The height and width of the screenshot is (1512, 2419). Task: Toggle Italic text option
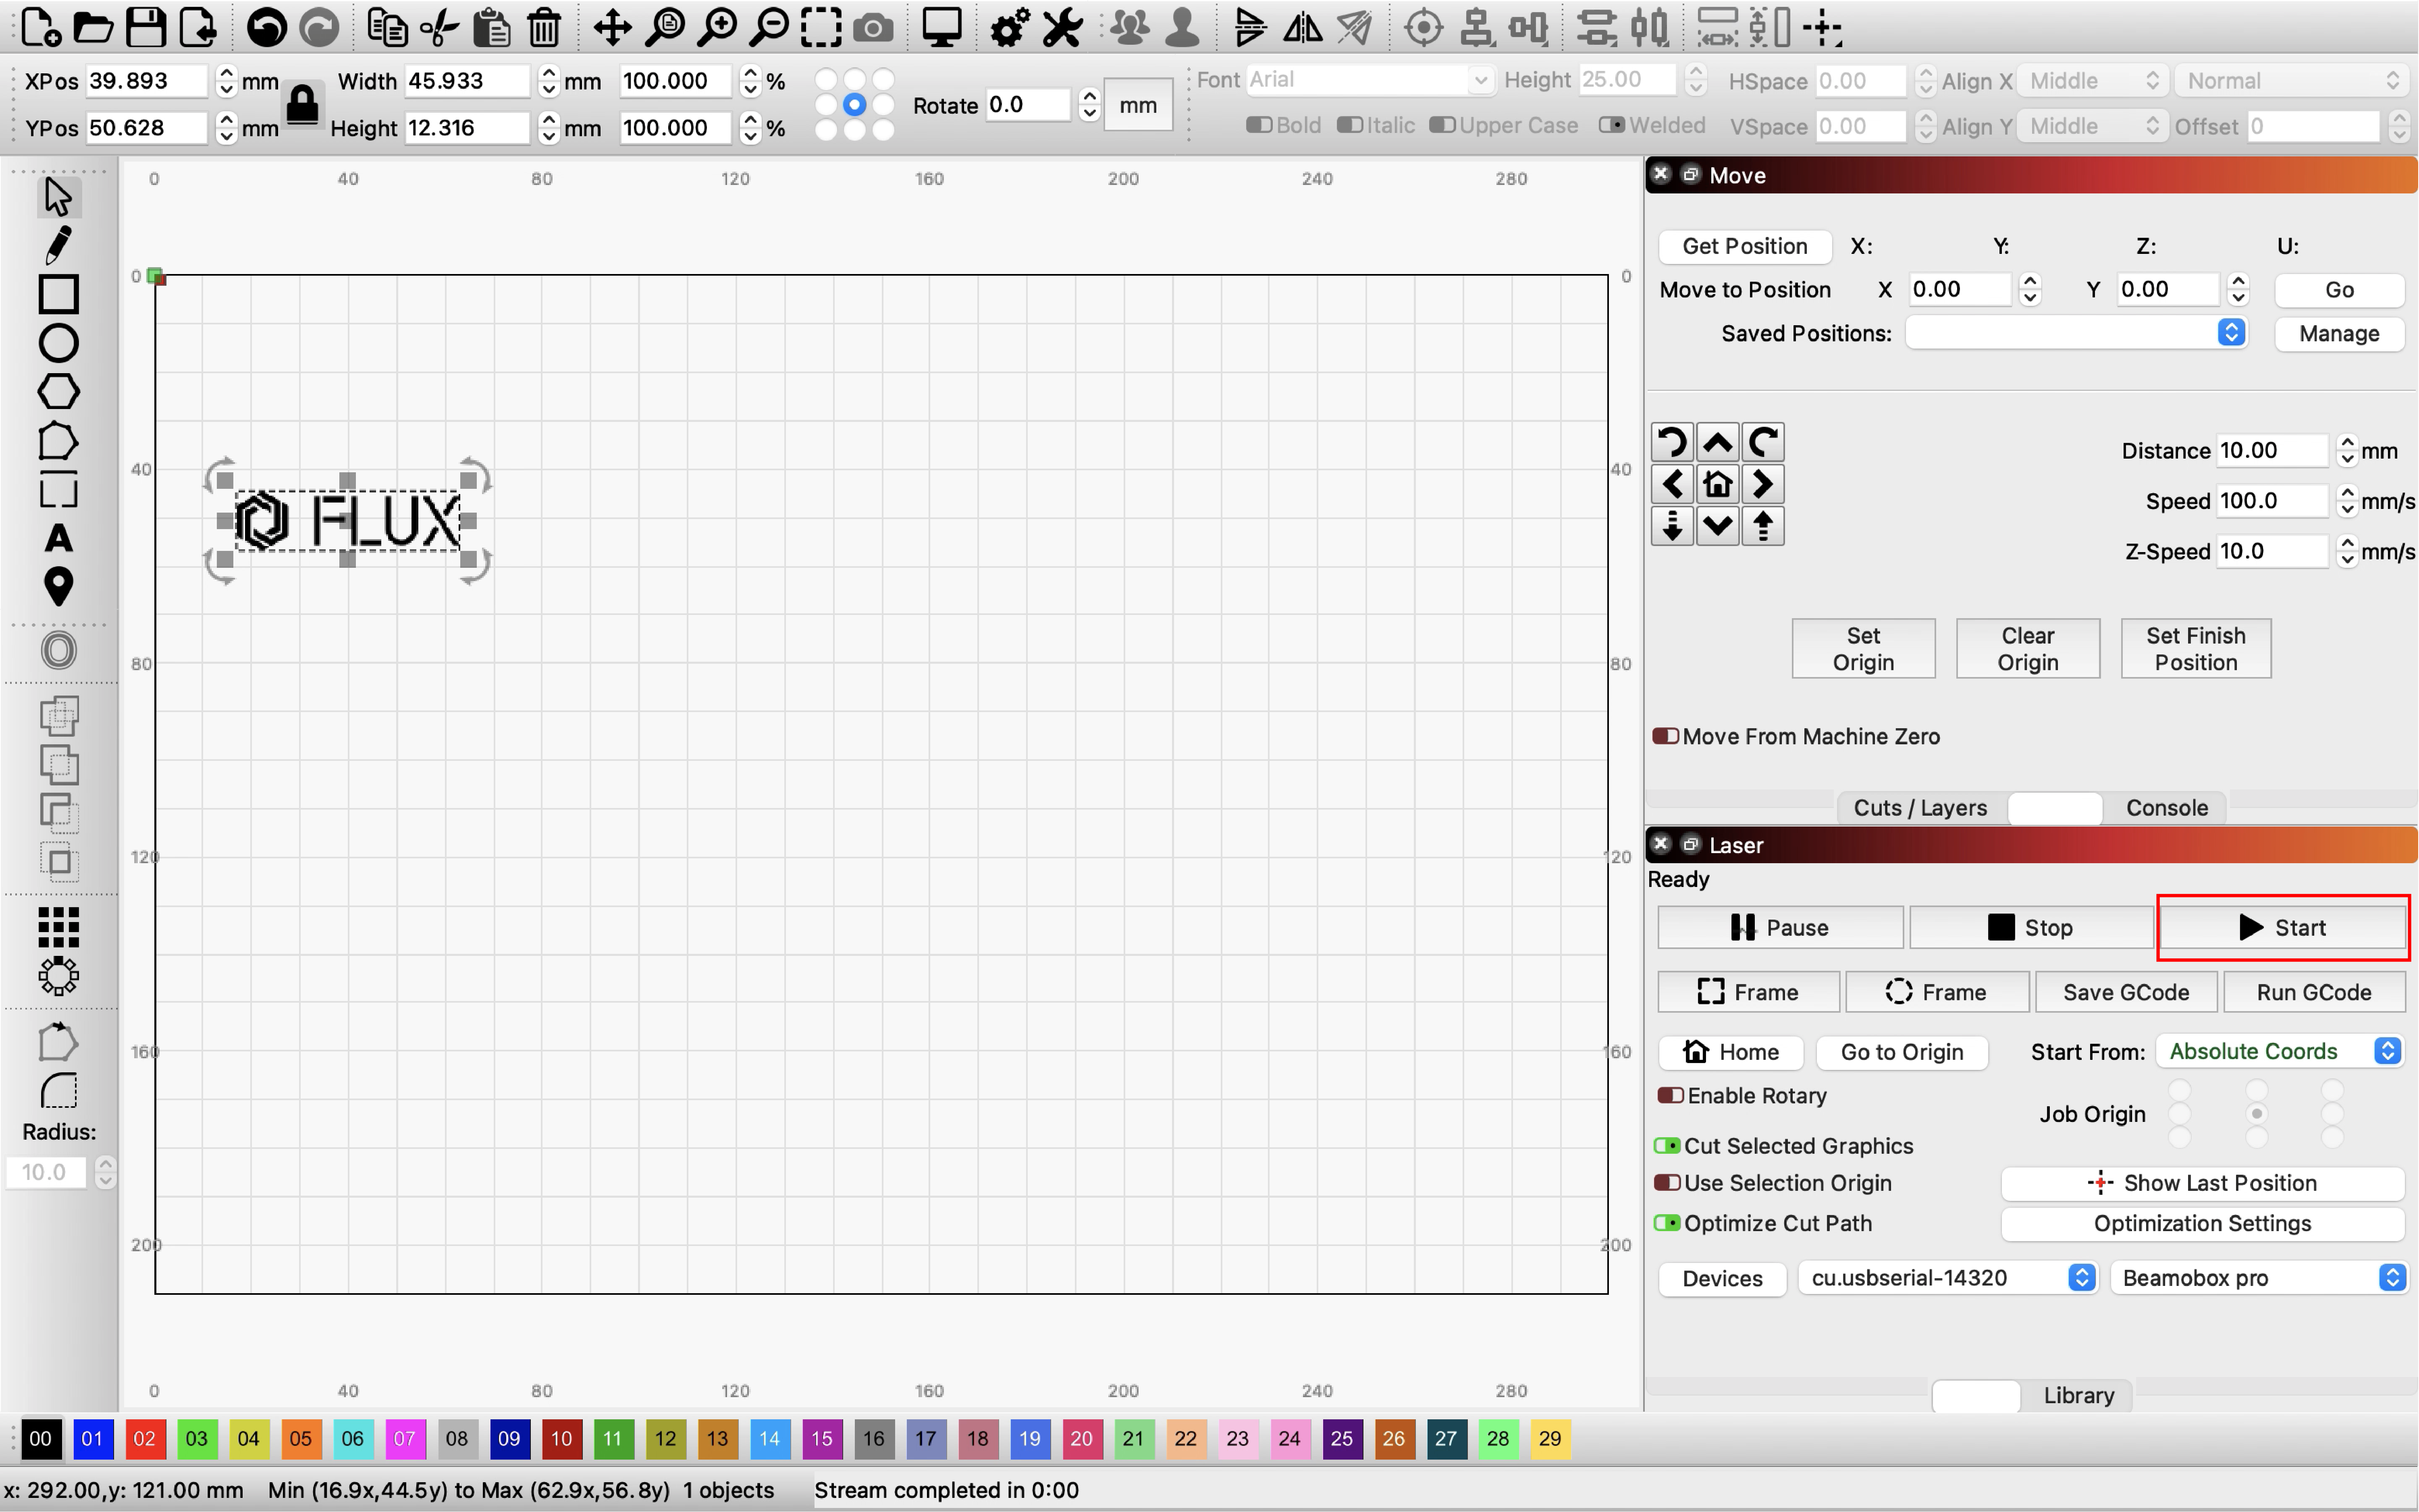coord(1350,125)
